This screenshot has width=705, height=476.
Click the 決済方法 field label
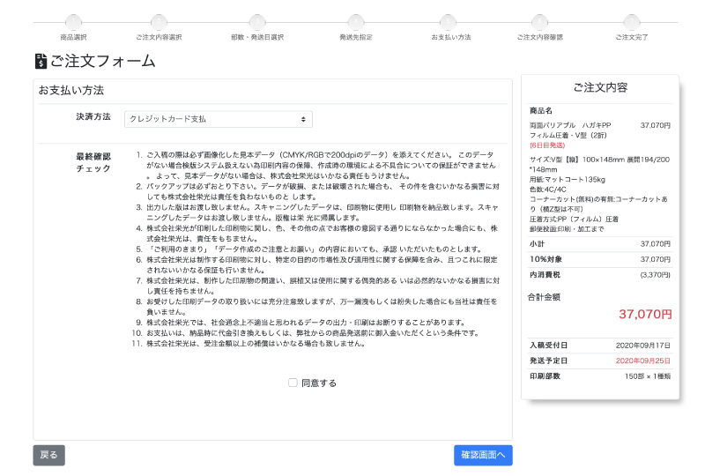(93, 117)
